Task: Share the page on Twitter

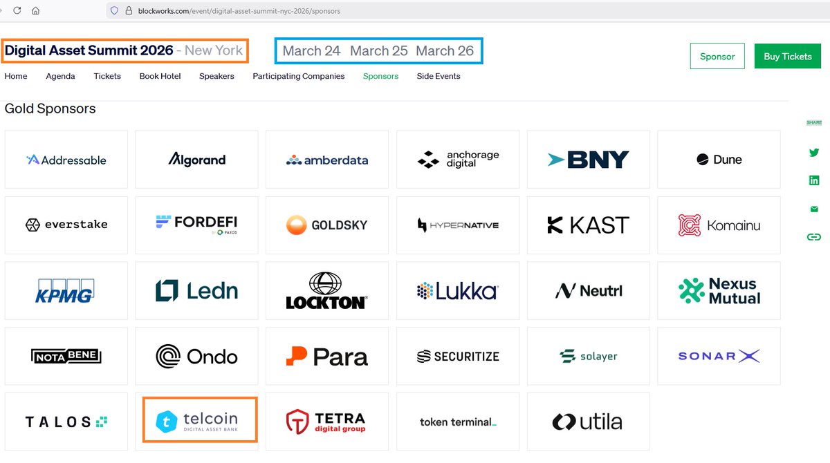Action: coord(814,153)
